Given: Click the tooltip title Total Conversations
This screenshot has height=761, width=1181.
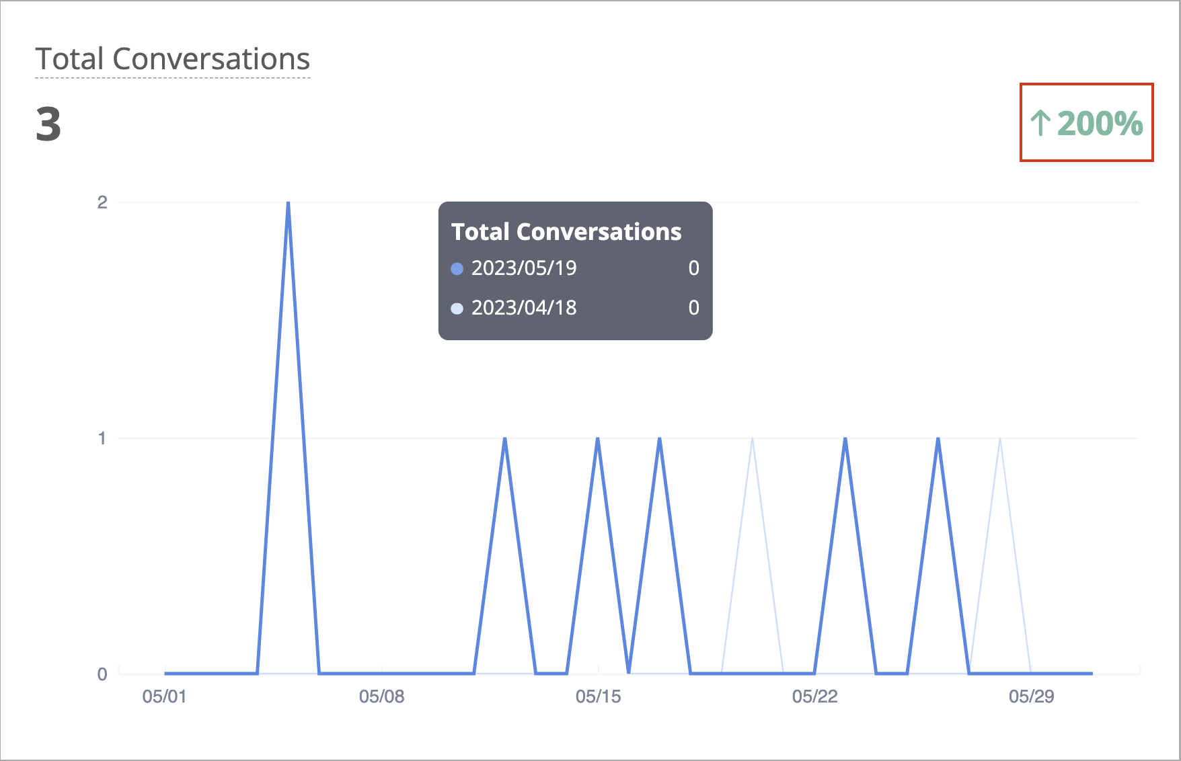Looking at the screenshot, I should pos(566,232).
